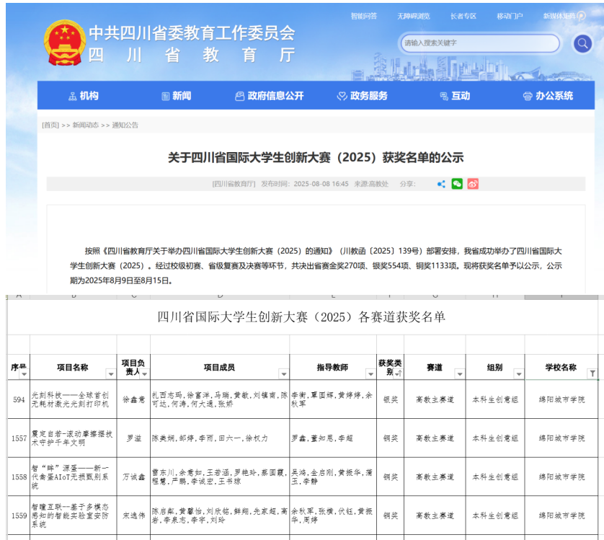Select project leader cell 宋逸伟
The height and width of the screenshot is (540, 604).
click(x=133, y=515)
